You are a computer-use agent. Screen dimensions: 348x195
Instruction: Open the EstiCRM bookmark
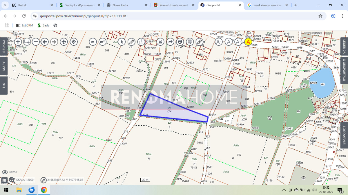pos(25,25)
